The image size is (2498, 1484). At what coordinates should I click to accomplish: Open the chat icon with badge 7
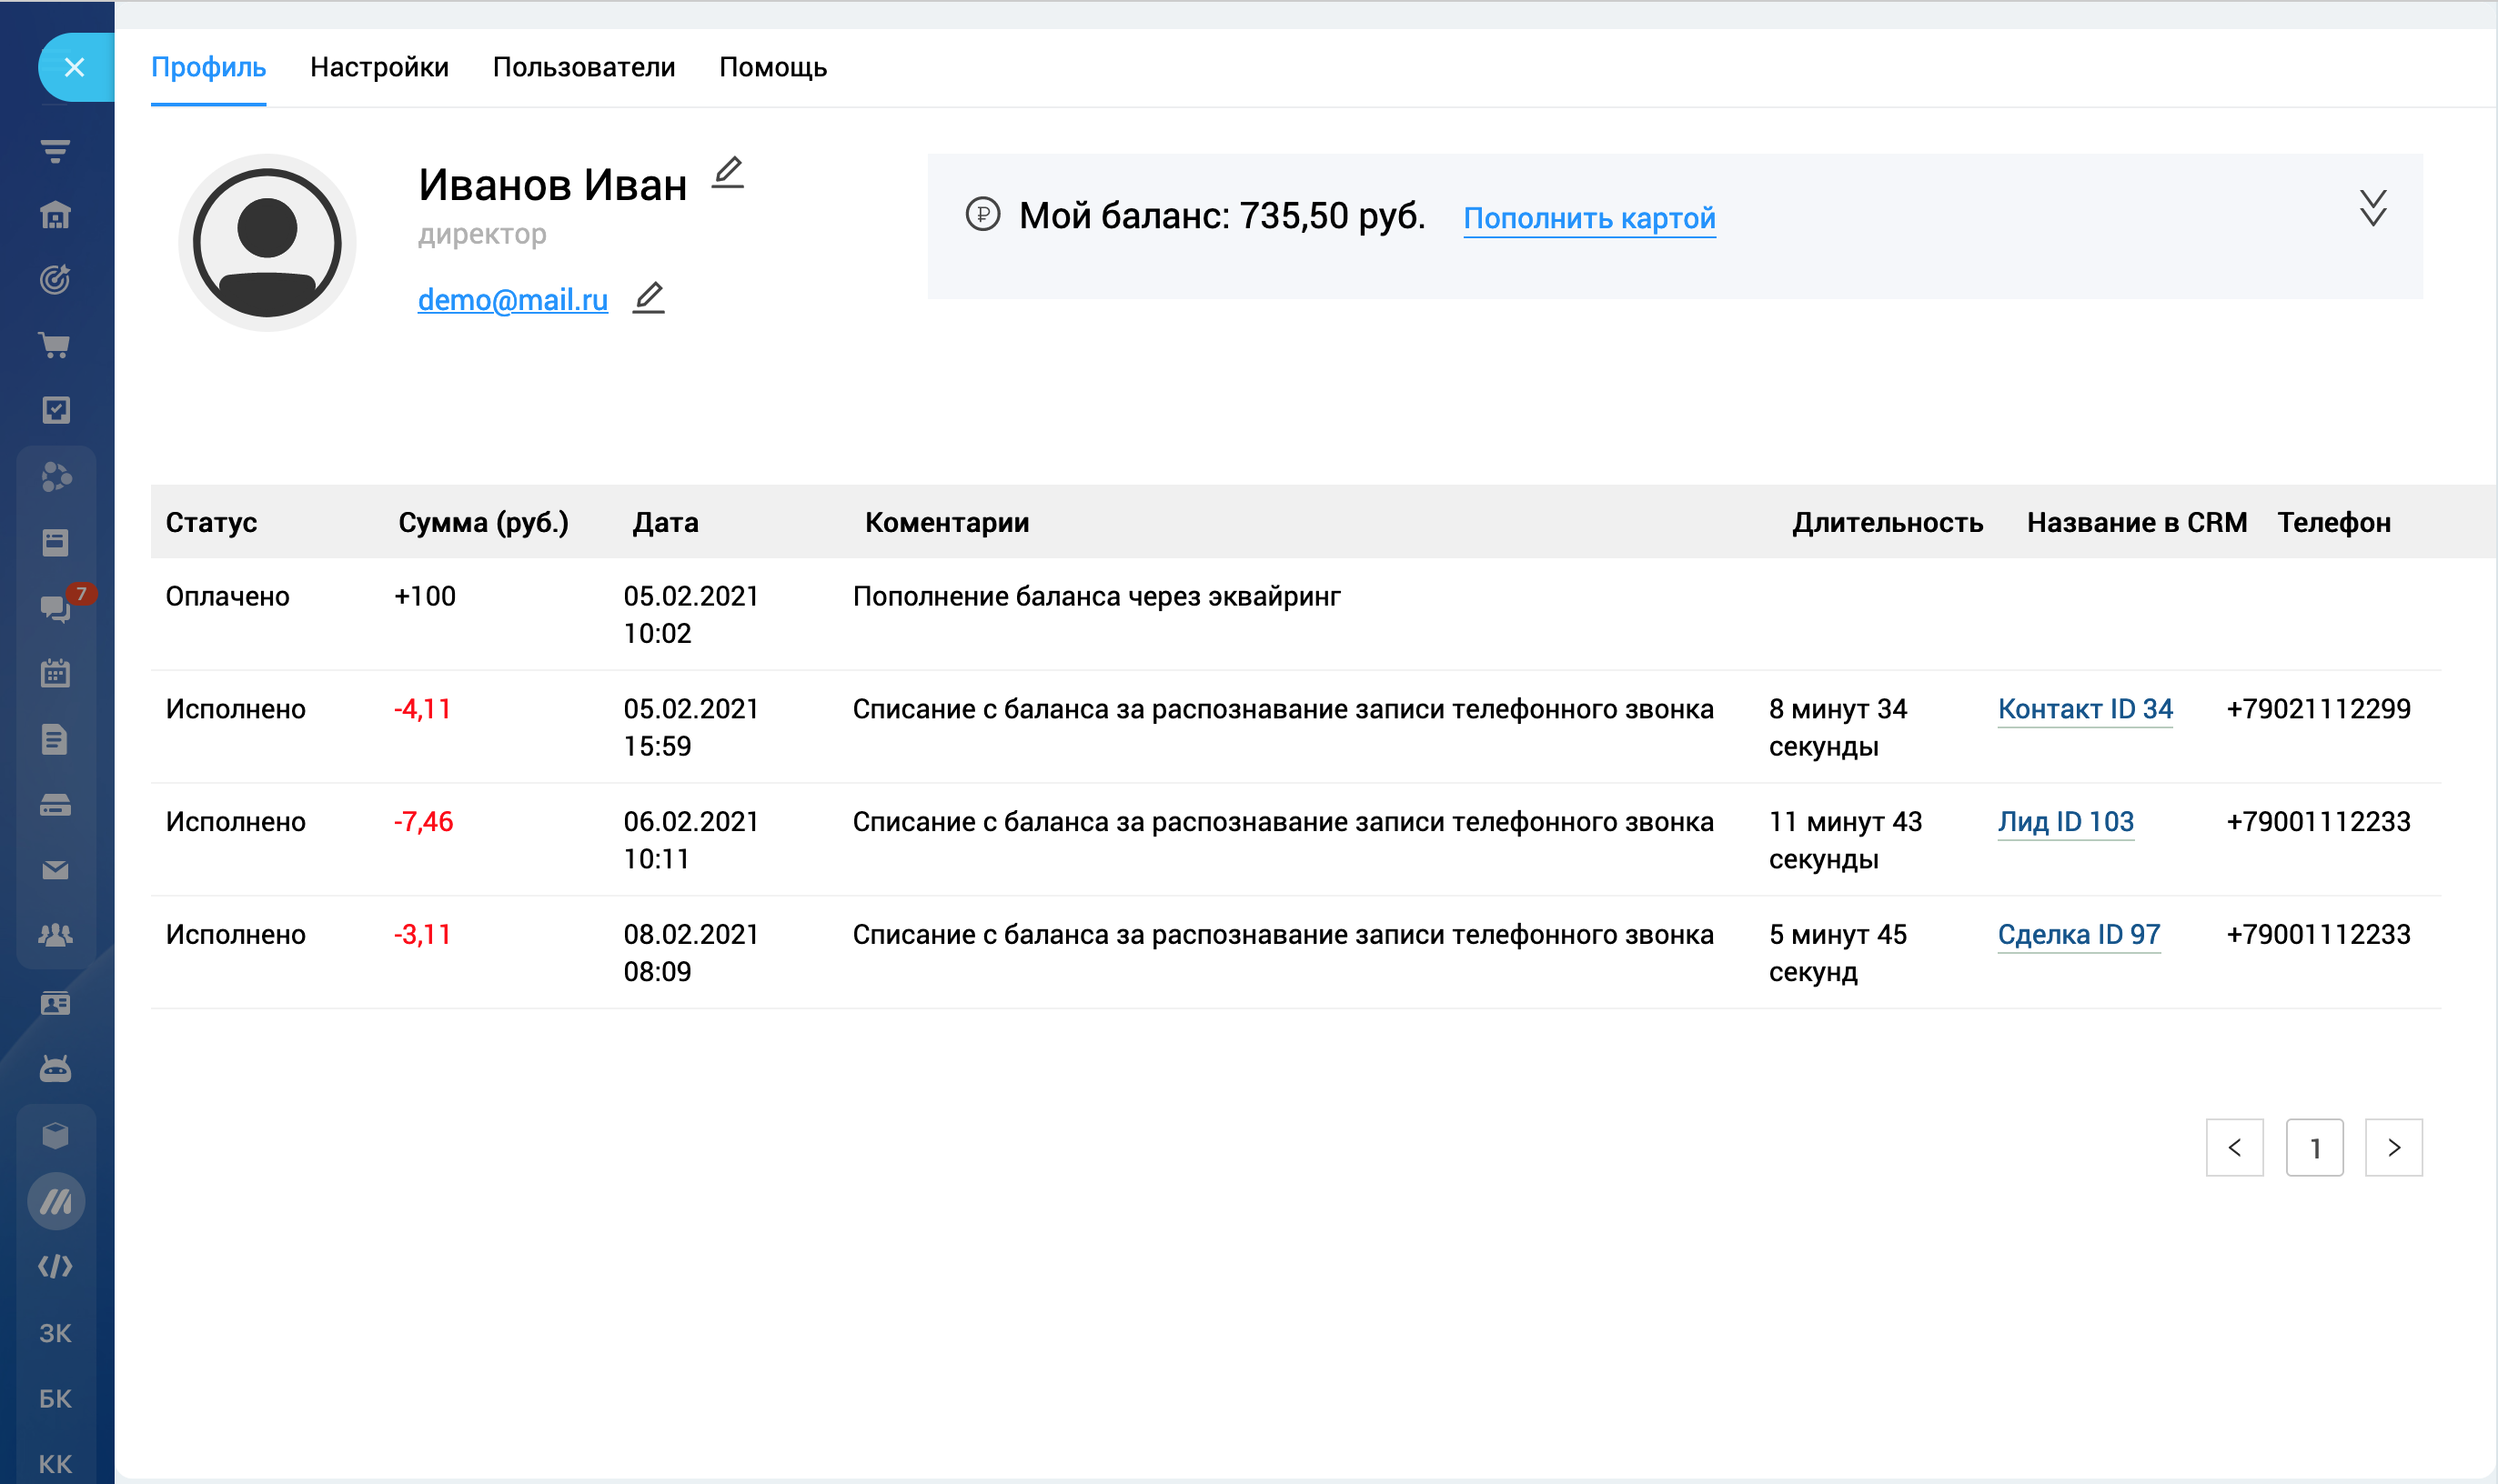(x=55, y=608)
